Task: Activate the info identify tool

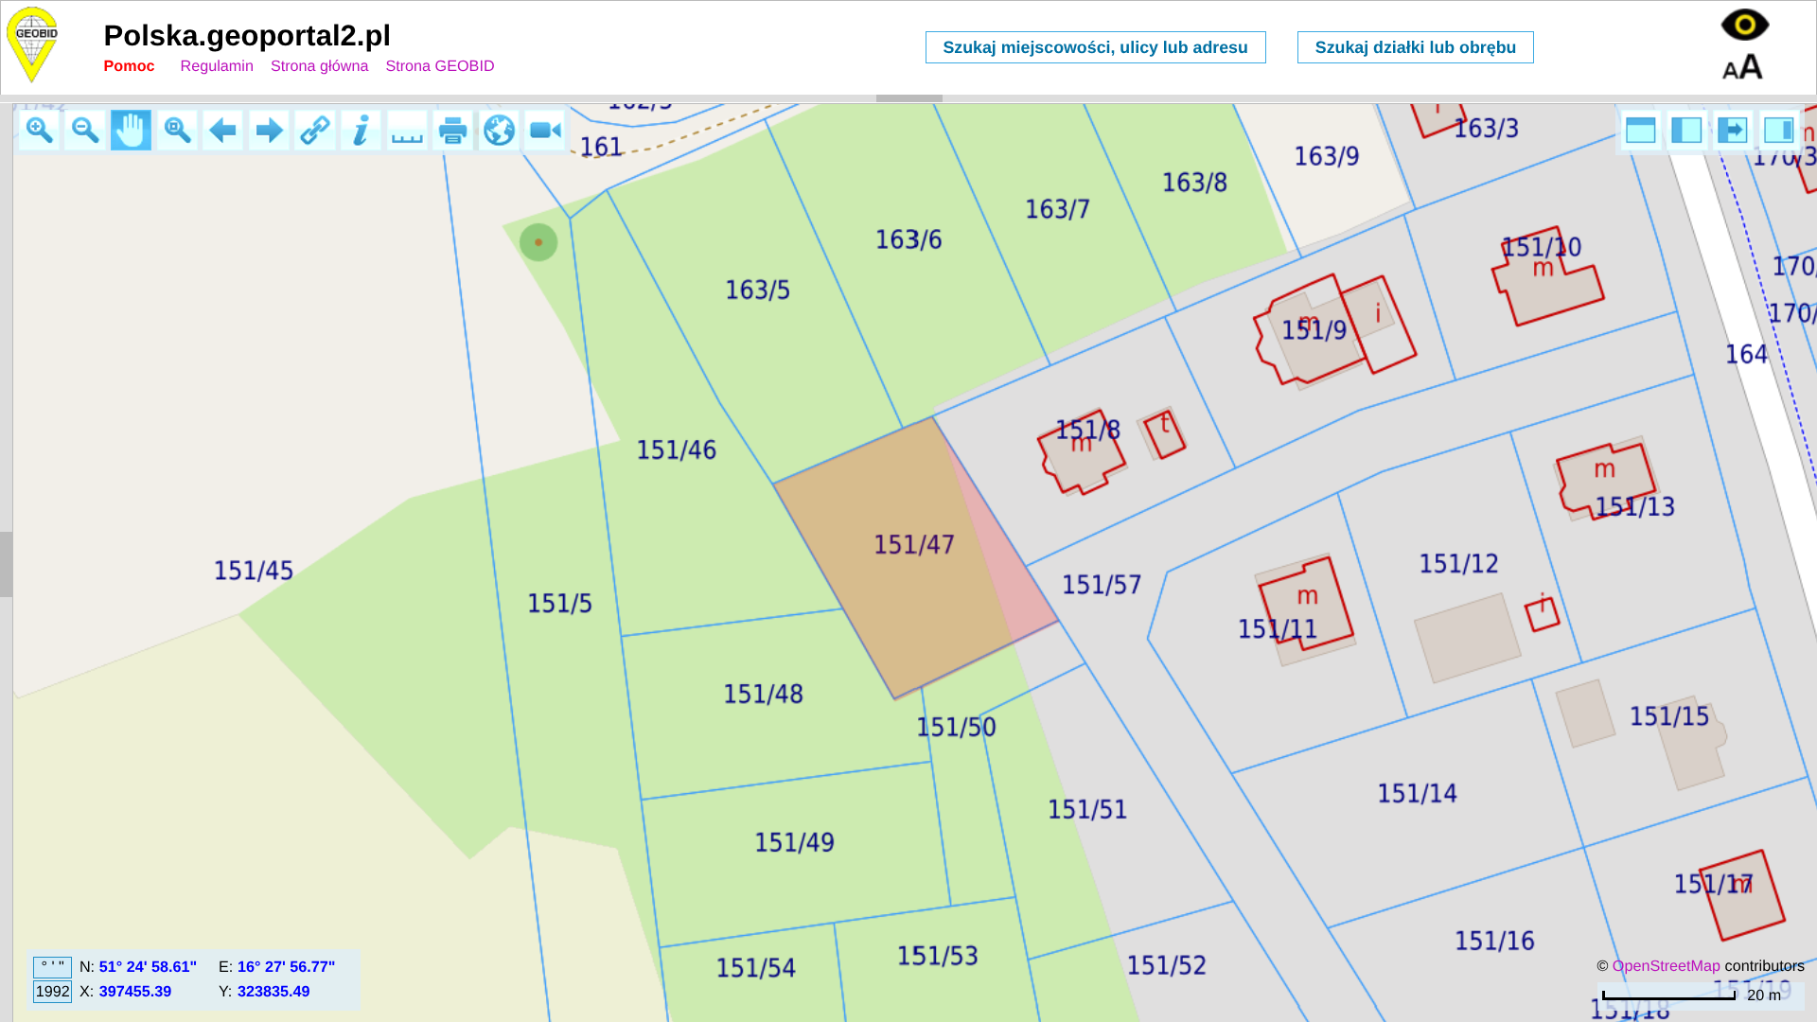Action: coord(361,131)
